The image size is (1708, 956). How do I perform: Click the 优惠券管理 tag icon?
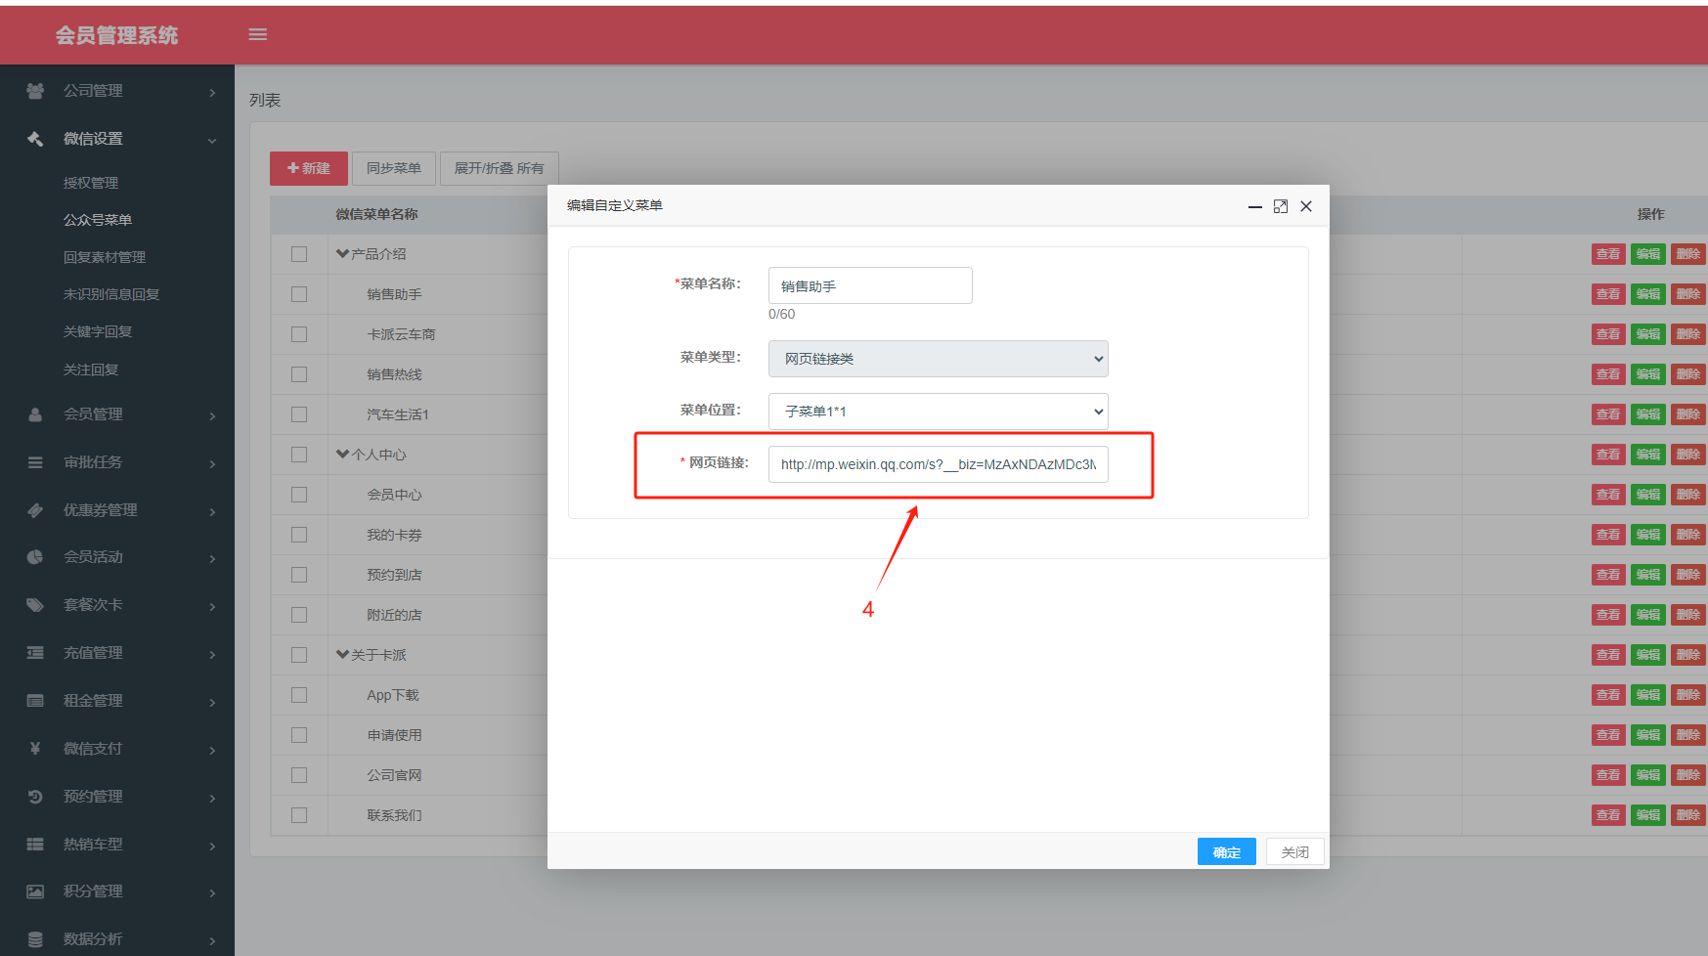point(35,510)
